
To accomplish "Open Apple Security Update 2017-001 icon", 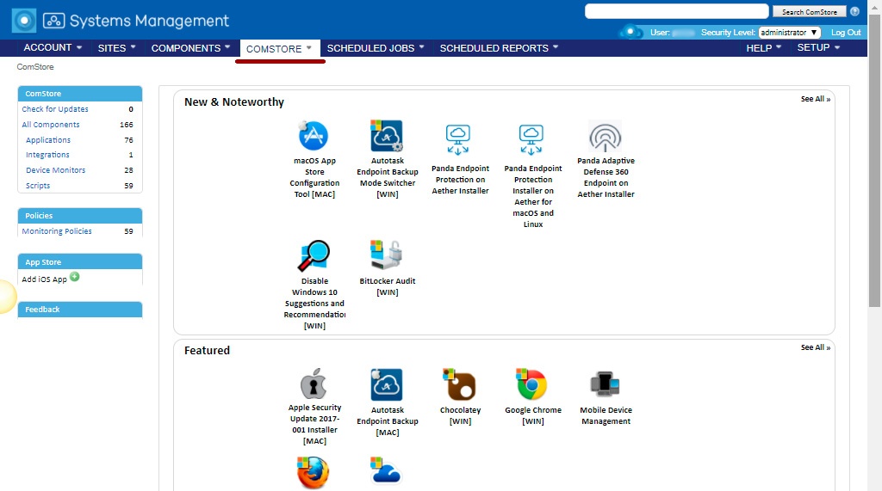I will (x=314, y=384).
